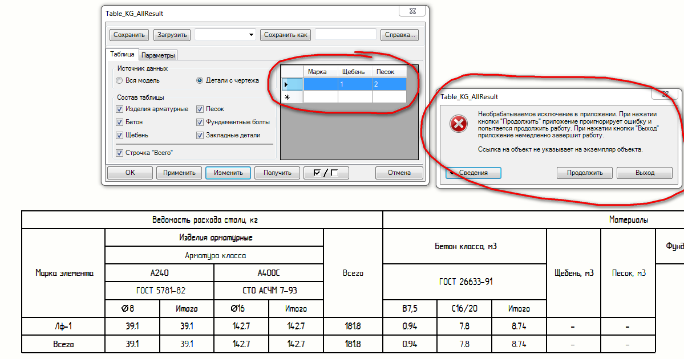The image size is (684, 359).
Task: Toggle Строчка "Всего" checkbox
Action: pyautogui.click(x=119, y=153)
